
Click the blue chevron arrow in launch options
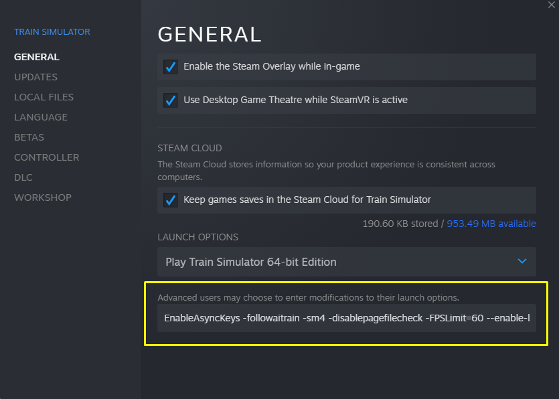click(x=522, y=261)
